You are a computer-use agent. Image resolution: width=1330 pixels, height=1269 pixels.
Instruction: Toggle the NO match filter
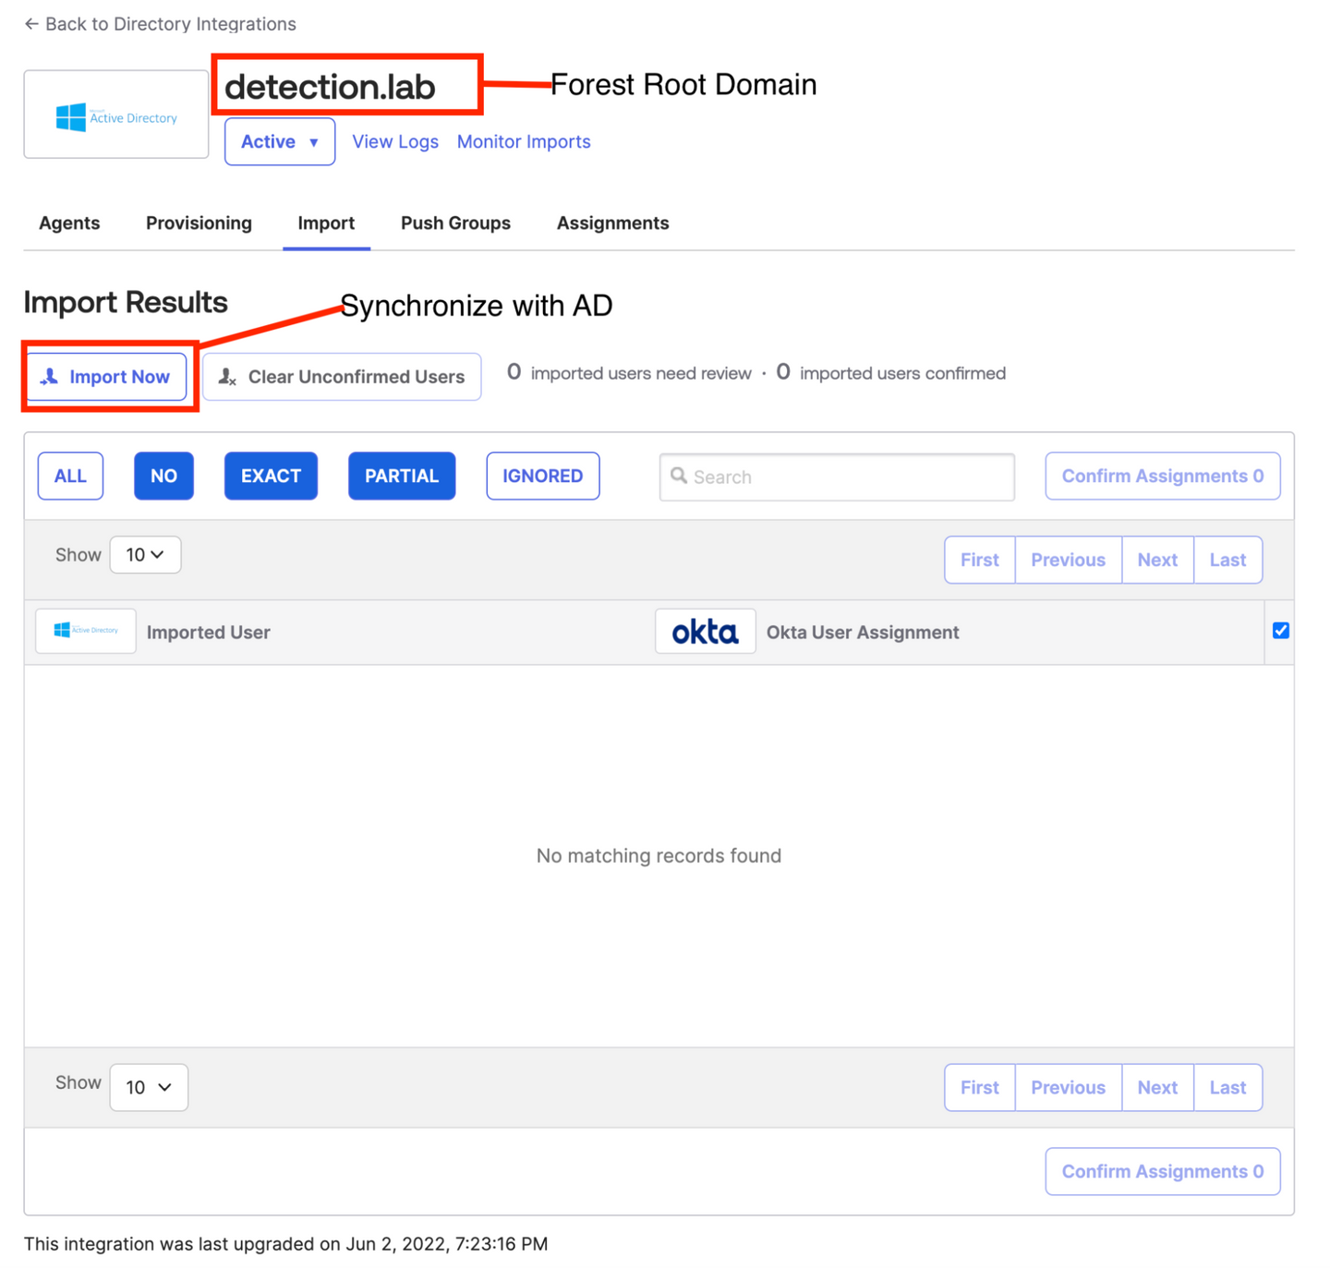pos(163,476)
